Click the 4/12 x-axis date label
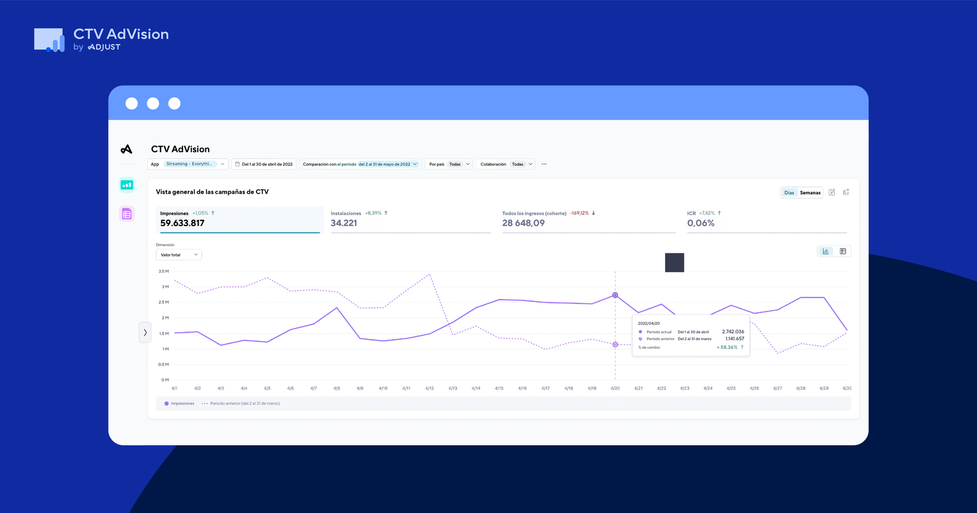This screenshot has width=977, height=513. 429,388
